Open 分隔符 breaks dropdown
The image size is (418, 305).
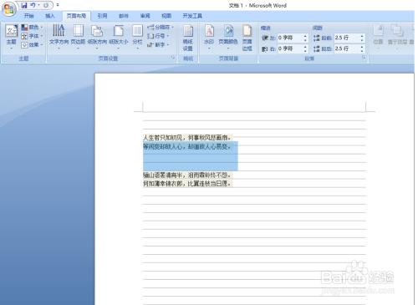tap(161, 28)
